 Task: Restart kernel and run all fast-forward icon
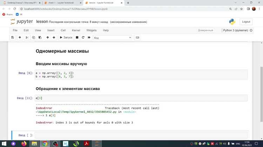click(x=89, y=38)
